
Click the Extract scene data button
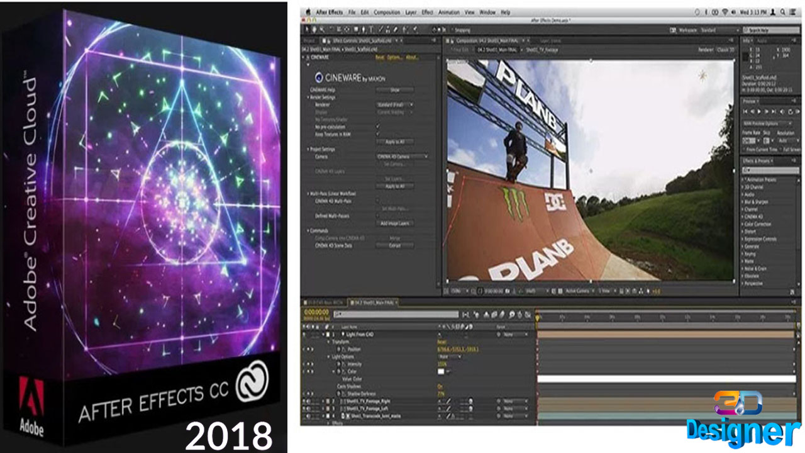coord(395,245)
